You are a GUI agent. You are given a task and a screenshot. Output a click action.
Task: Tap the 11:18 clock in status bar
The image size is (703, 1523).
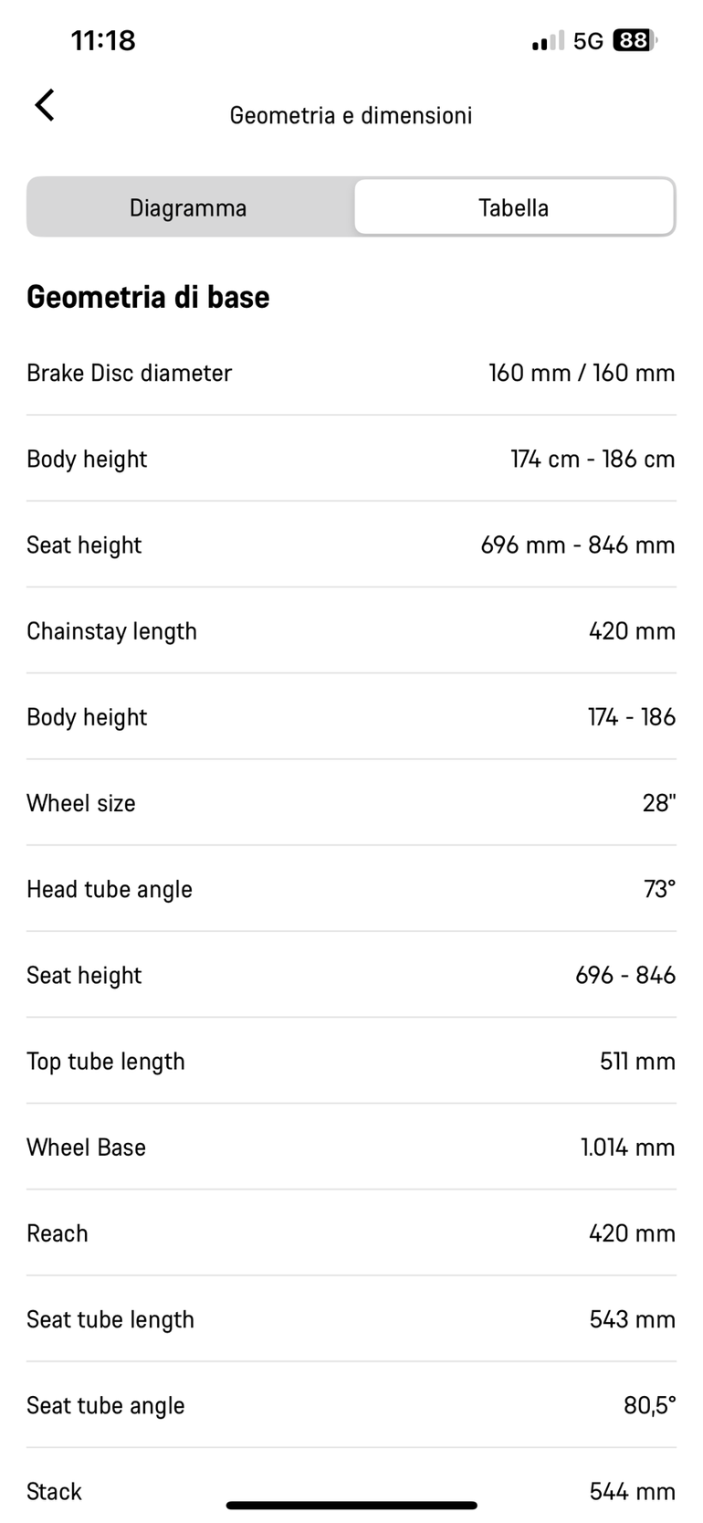click(x=103, y=40)
